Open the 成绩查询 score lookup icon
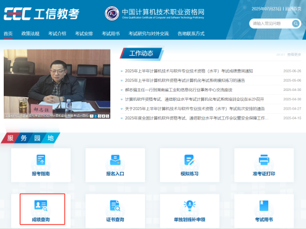The image size is (306, 229). [41, 205]
